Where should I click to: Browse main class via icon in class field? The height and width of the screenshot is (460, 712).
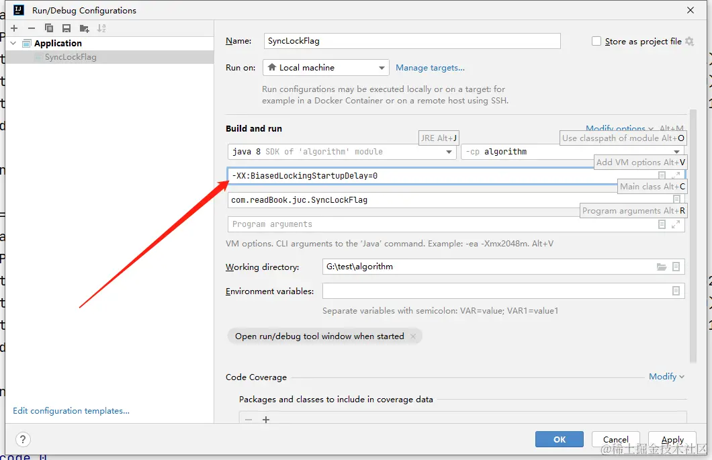click(676, 199)
